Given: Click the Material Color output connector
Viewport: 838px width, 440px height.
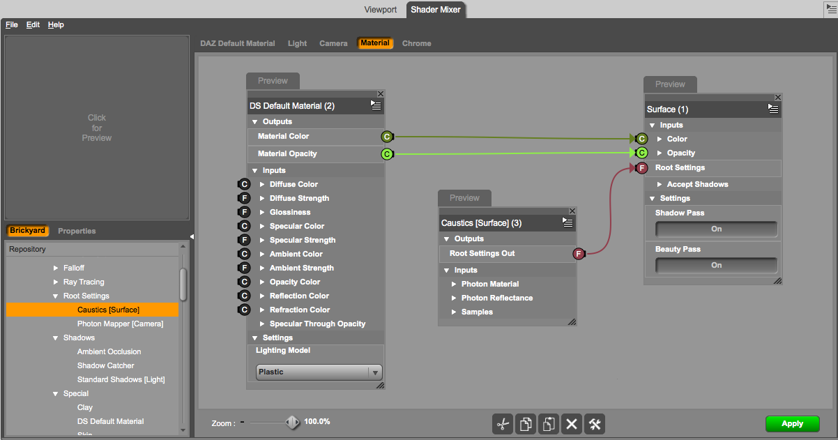Looking at the screenshot, I should 387,137.
